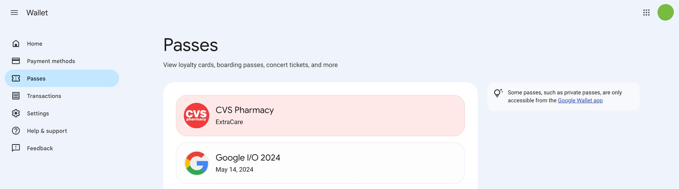Screen dimensions: 679x189
Task: Click the Home house icon
Action: point(16,44)
